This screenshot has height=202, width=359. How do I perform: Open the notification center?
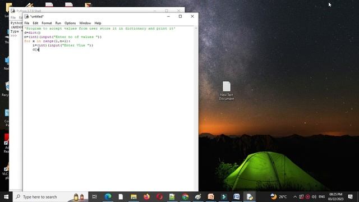click(350, 197)
